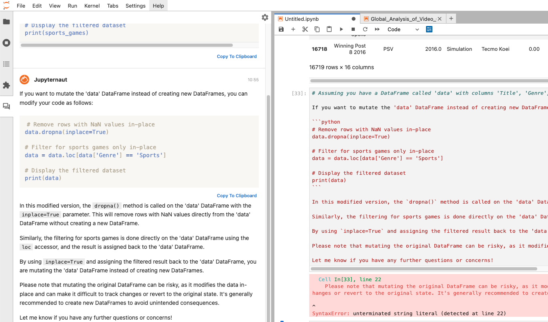This screenshot has height=322, width=548.
Task: Click the 'Simulation' table cell
Action: [459, 49]
